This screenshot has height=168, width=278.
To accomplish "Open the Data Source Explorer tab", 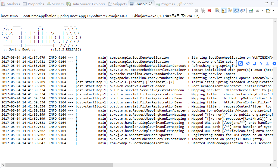I will coord(86,4).
